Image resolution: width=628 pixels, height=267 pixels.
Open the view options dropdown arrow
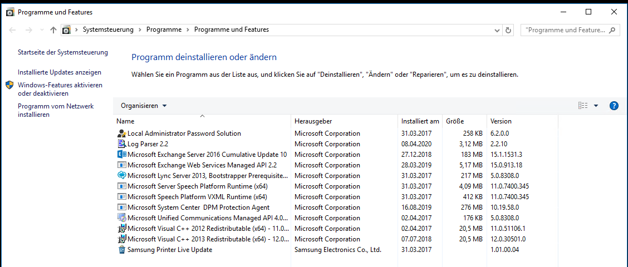click(596, 106)
